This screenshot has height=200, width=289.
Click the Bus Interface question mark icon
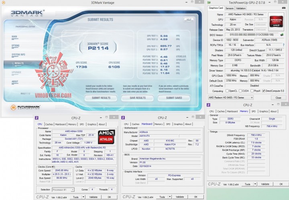(x=283, y=45)
